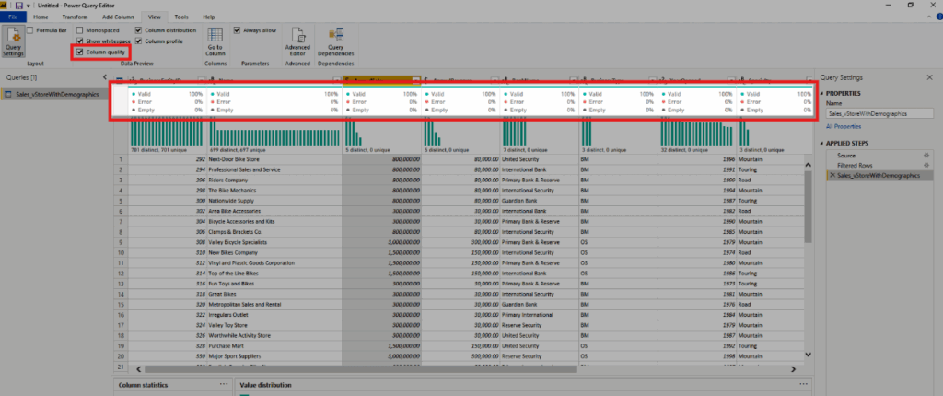This screenshot has width=943, height=396.
Task: Open Column statistics options menu
Action: coord(224,384)
